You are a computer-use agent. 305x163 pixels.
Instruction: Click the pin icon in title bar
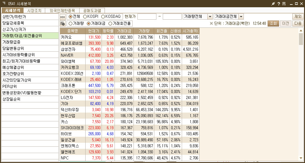point(273,4)
